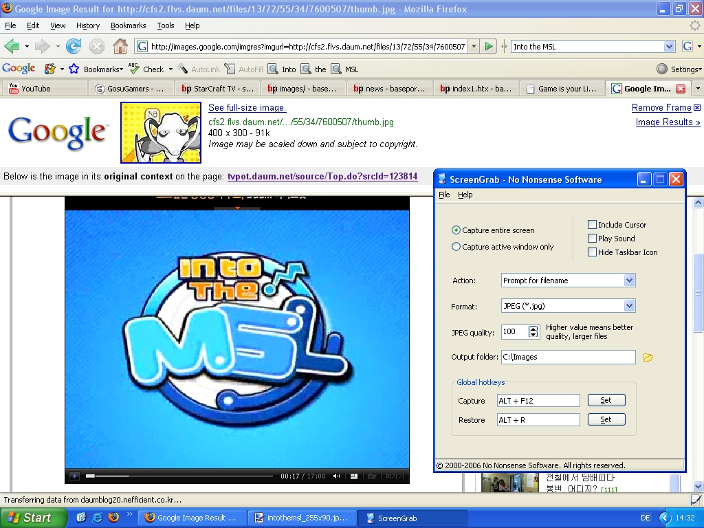The height and width of the screenshot is (528, 704).
Task: Open the ScreenGrab File menu
Action: (x=444, y=195)
